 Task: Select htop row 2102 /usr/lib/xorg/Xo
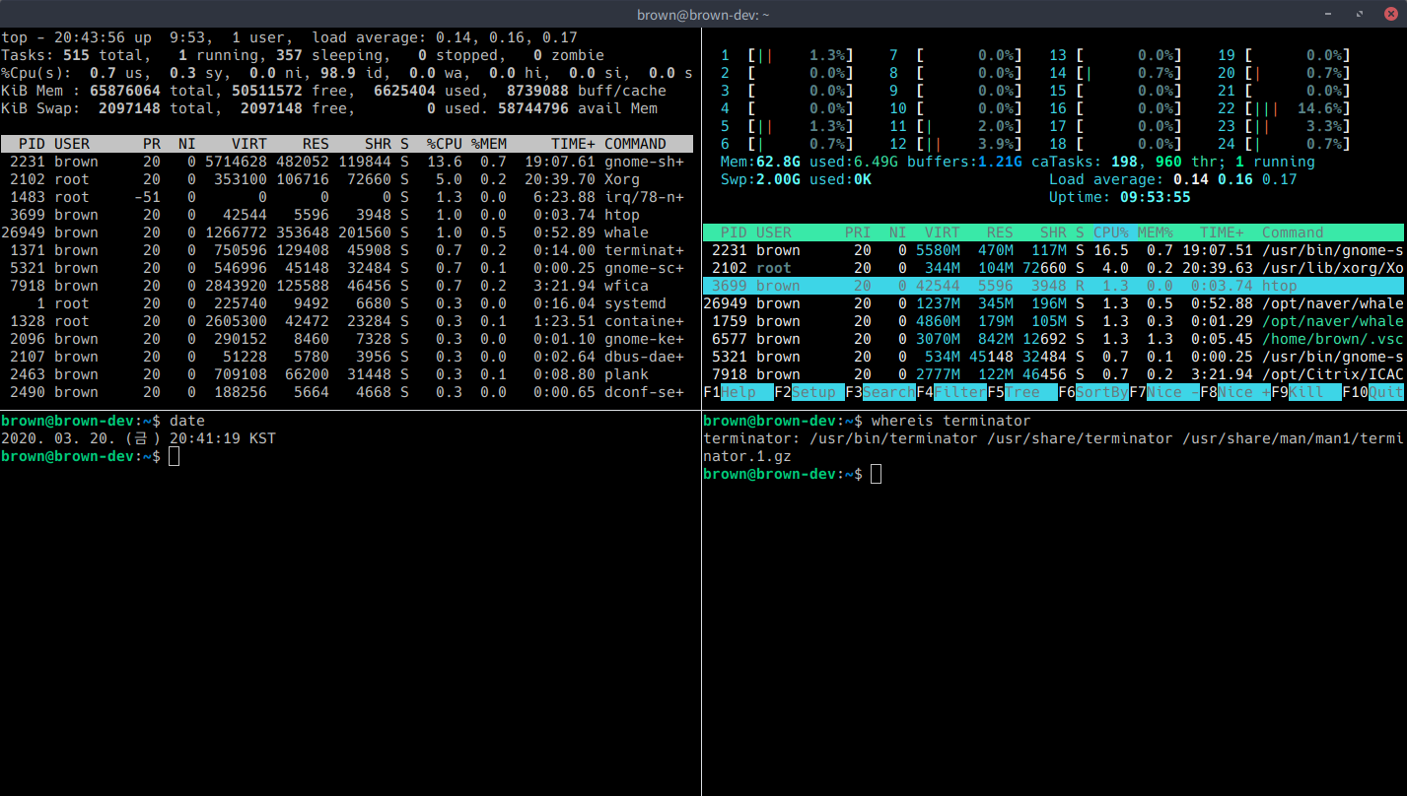click(x=1053, y=268)
